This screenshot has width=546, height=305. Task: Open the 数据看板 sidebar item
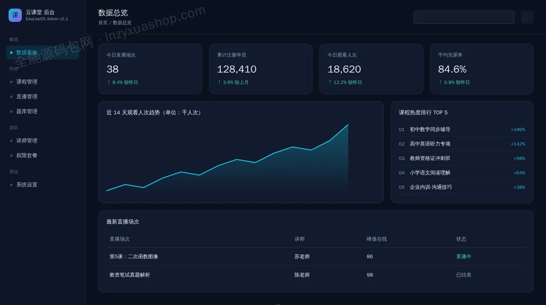click(x=43, y=53)
